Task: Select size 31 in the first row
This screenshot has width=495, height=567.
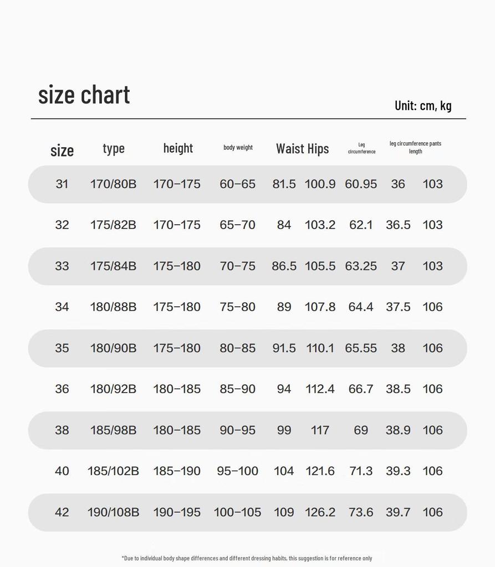Action: coord(62,184)
